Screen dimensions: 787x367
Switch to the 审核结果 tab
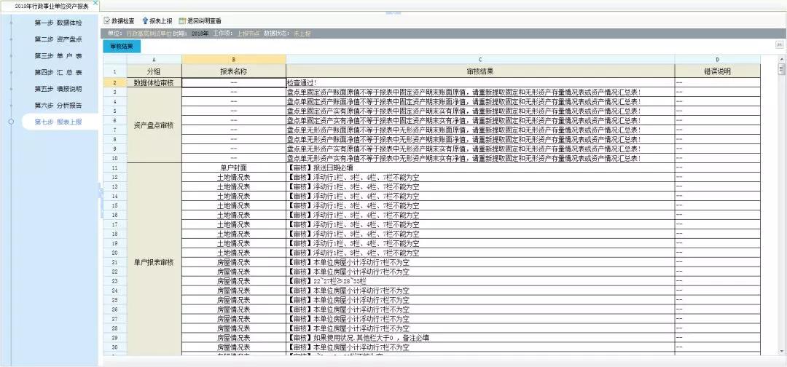pos(121,46)
